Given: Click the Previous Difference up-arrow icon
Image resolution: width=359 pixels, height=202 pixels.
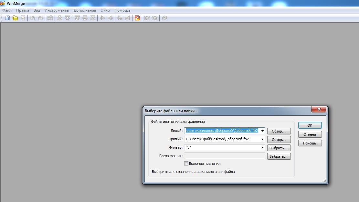Looking at the screenshot, I should point(67,18).
